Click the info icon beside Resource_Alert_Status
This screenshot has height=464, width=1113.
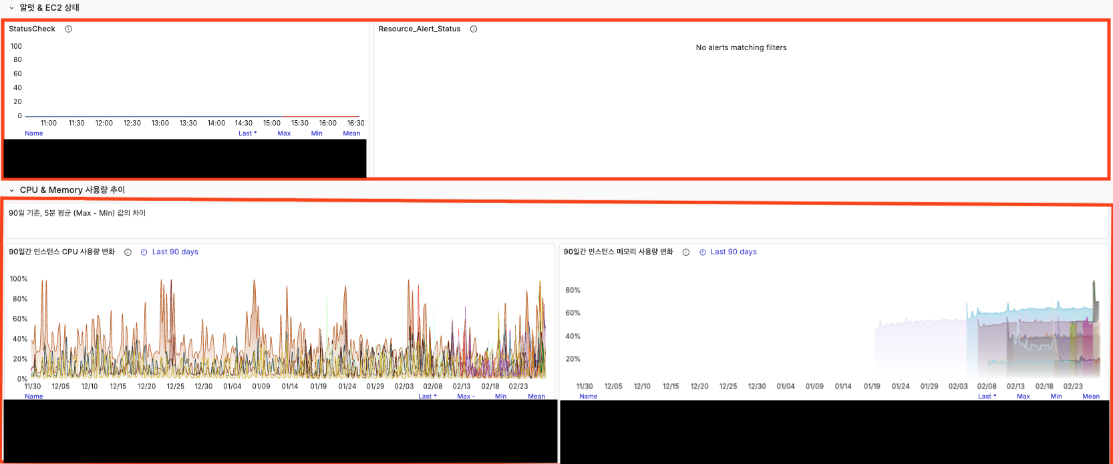(474, 29)
